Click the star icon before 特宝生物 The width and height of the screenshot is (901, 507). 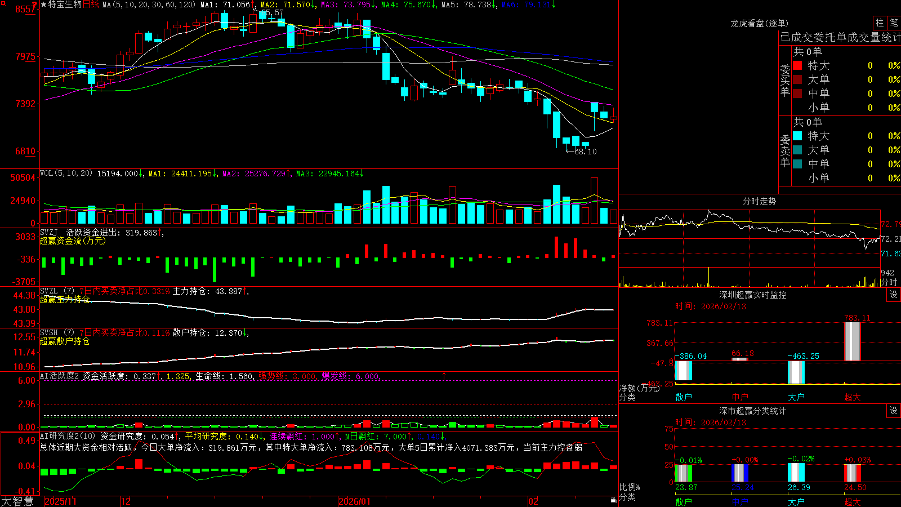44,5
